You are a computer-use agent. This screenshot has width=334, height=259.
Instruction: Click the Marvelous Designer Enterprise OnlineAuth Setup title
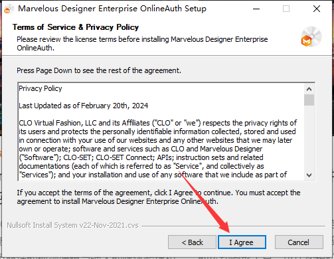(112, 9)
